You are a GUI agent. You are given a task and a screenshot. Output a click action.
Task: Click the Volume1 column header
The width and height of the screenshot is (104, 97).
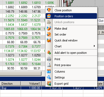pyautogui.click(x=31, y=83)
